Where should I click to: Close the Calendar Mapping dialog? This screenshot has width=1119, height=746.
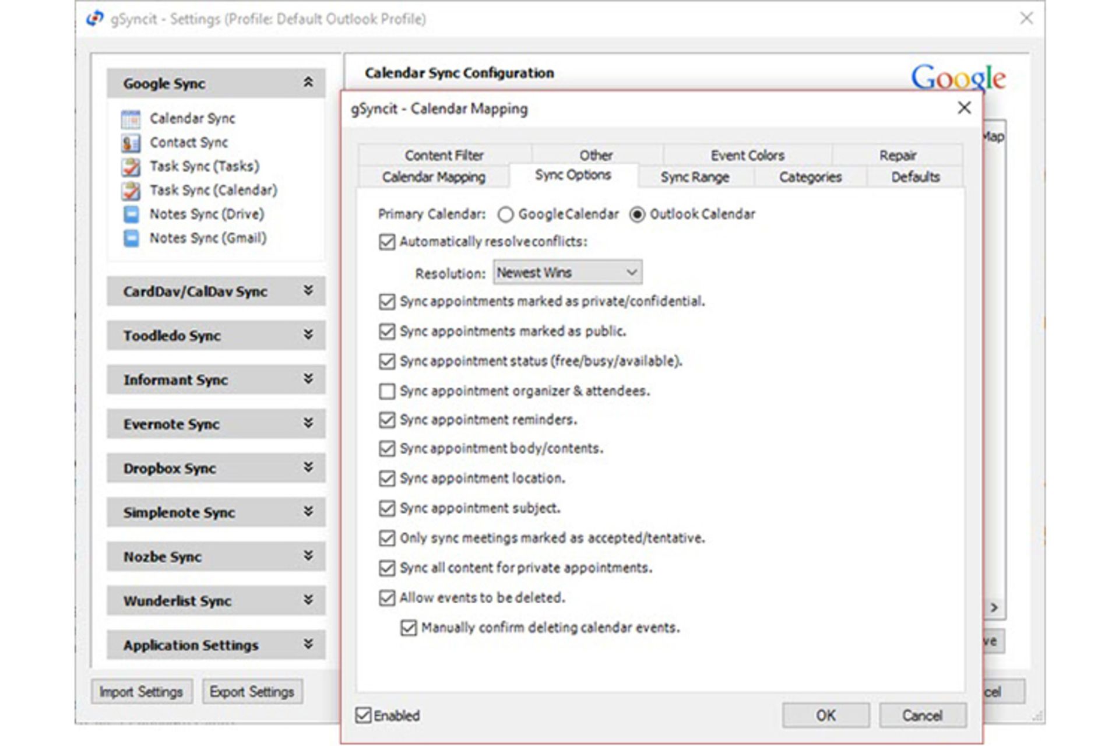(964, 108)
